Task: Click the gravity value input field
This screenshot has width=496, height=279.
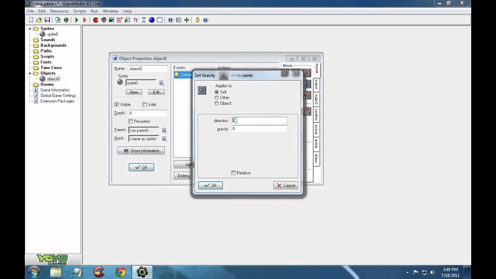Action: [259, 129]
